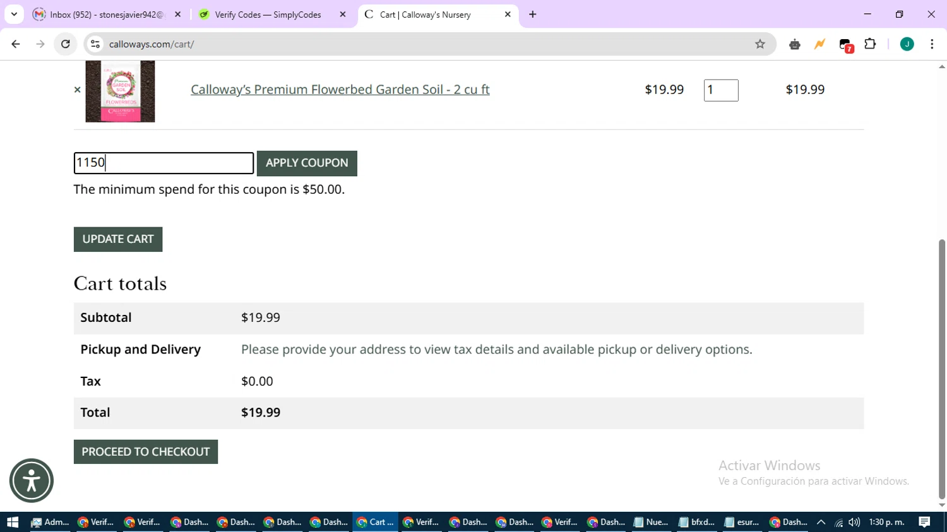The width and height of the screenshot is (947, 532).
Task: Remove the Flowerbed Garden Soil item from cart
Action: (77, 90)
